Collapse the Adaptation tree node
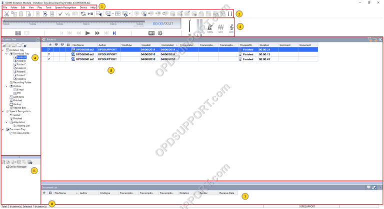 click(6, 122)
